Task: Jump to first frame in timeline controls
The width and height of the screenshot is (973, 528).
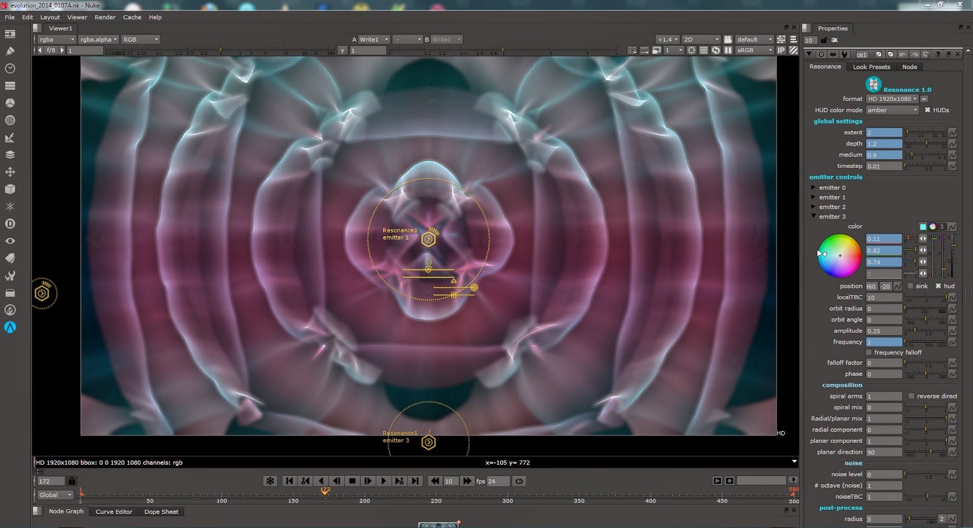Action: tap(289, 481)
